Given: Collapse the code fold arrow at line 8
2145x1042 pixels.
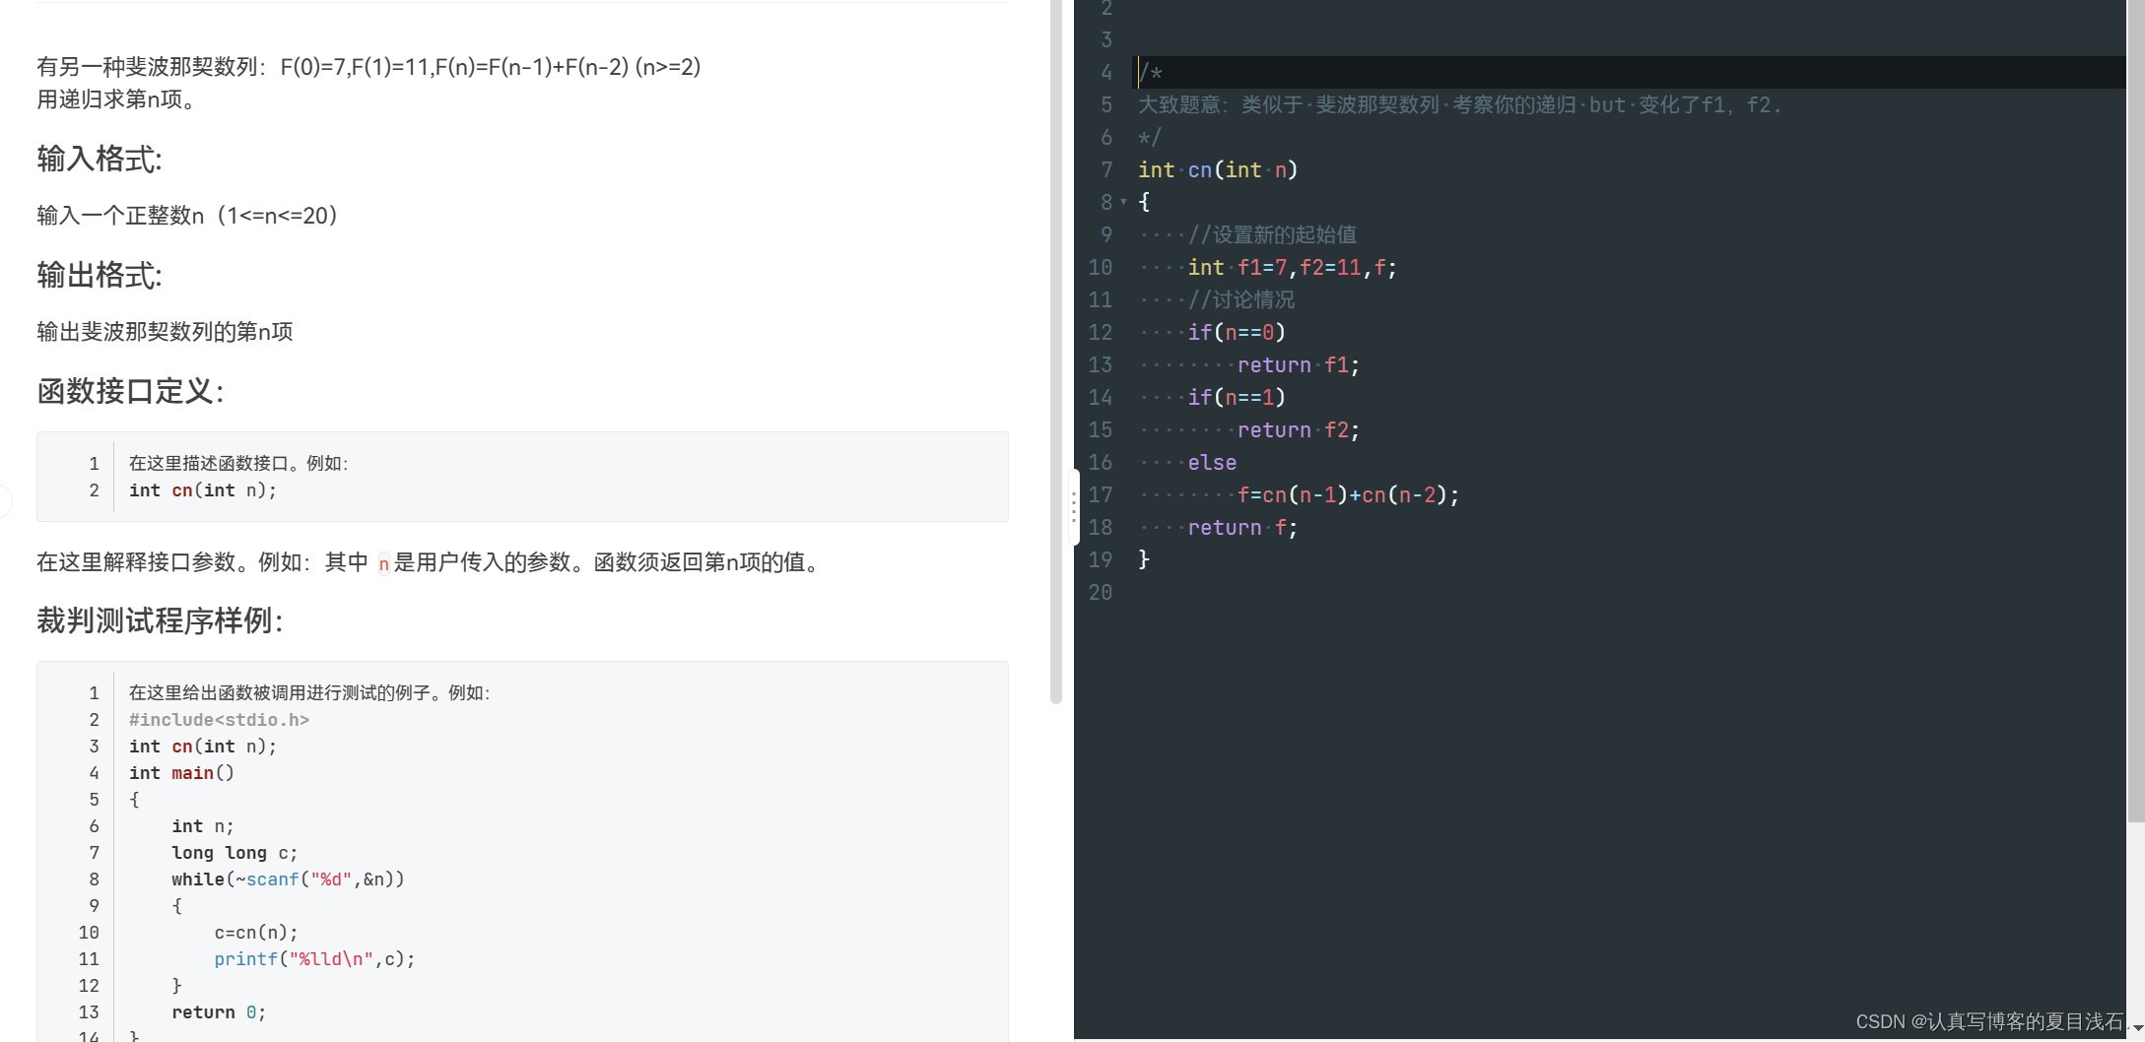Looking at the screenshot, I should click(x=1122, y=202).
